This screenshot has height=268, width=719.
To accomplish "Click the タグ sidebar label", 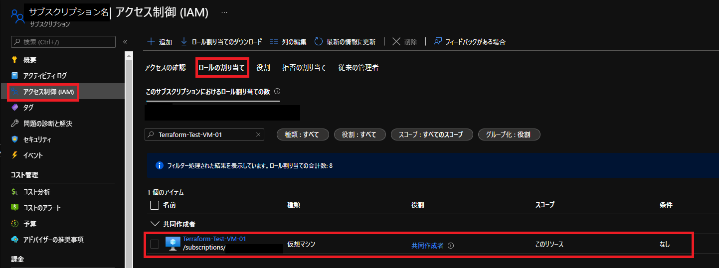I will tap(28, 108).
